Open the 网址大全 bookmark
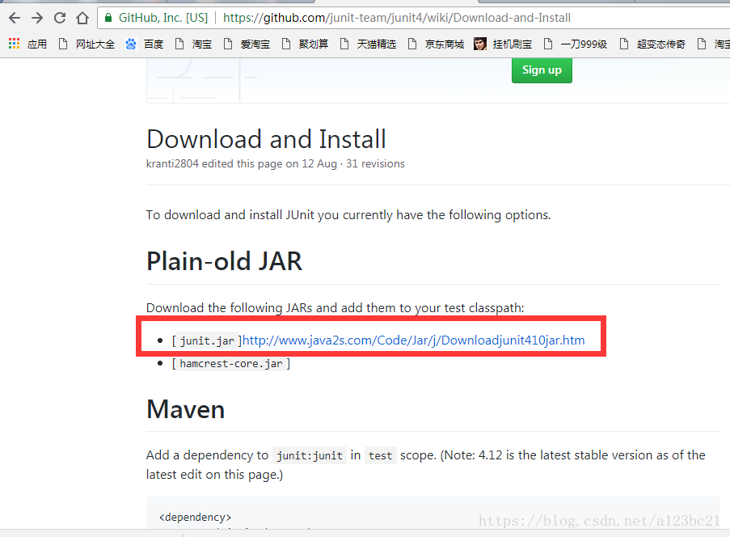Screen dimensions: 730x537 (x=87, y=44)
